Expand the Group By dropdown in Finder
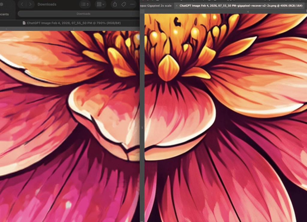The width and height of the screenshot is (307, 222). pyautogui.click(x=100, y=4)
